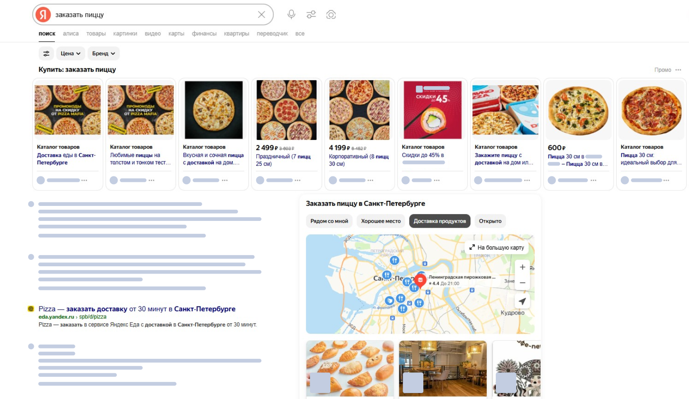
Task: Click the map's my-location arrow button
Action: pyautogui.click(x=522, y=301)
